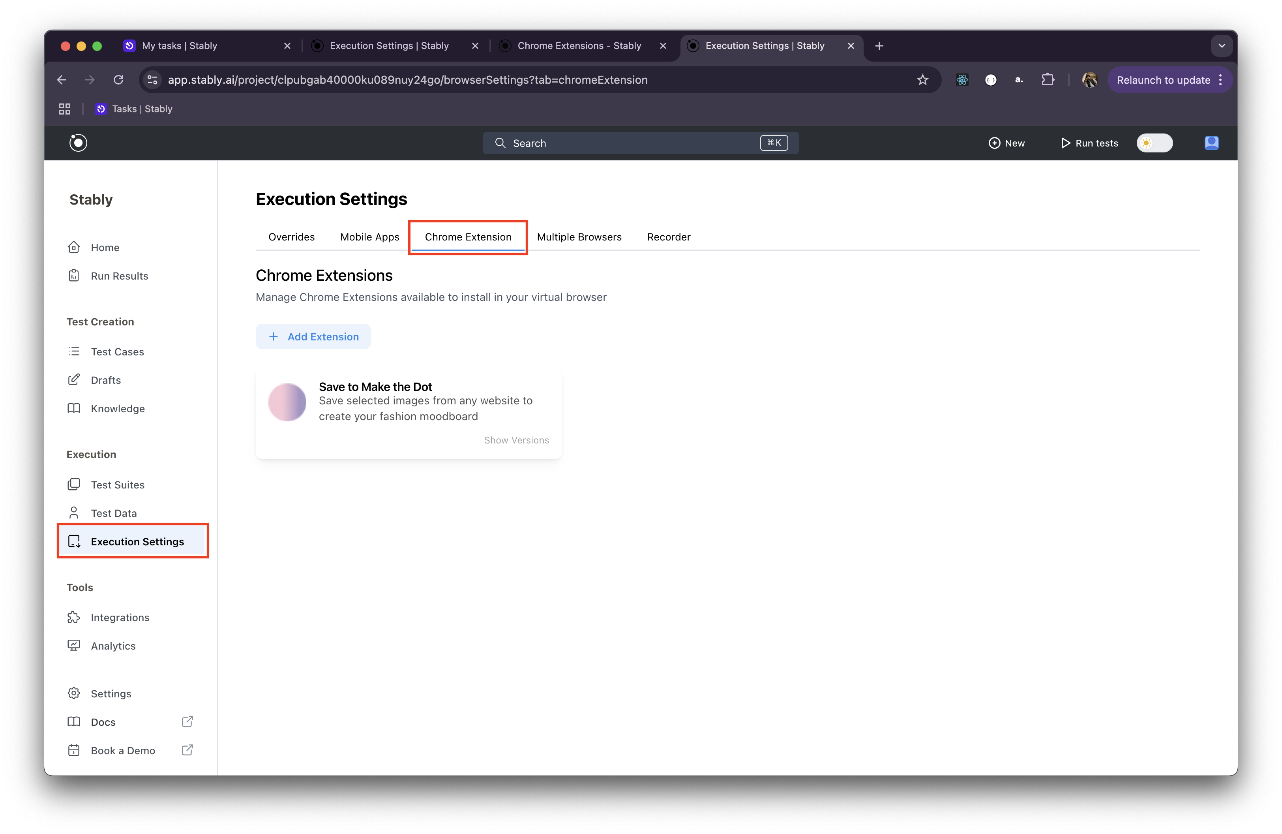
Task: Open Test Data page
Action: 114,513
